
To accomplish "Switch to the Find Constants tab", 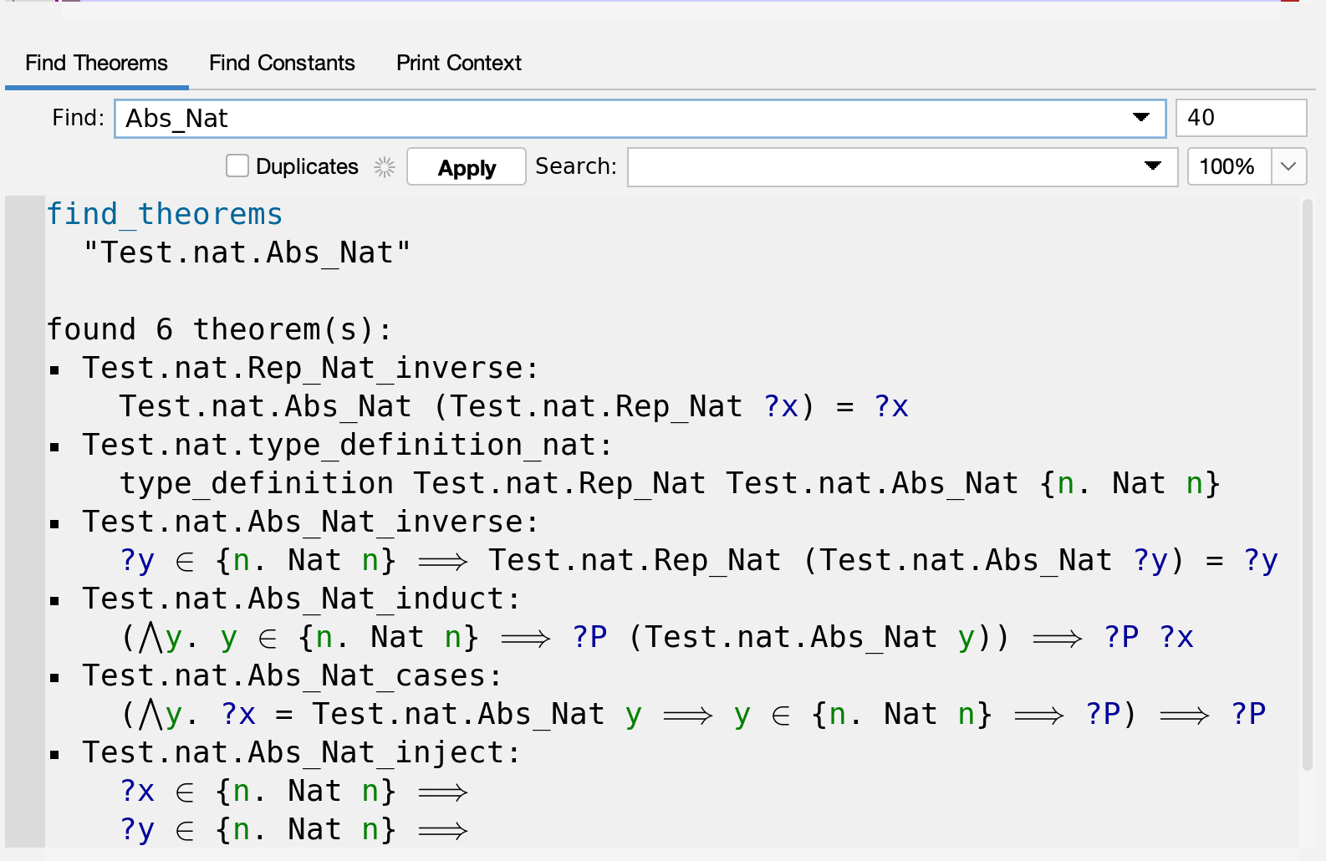I will tap(282, 63).
